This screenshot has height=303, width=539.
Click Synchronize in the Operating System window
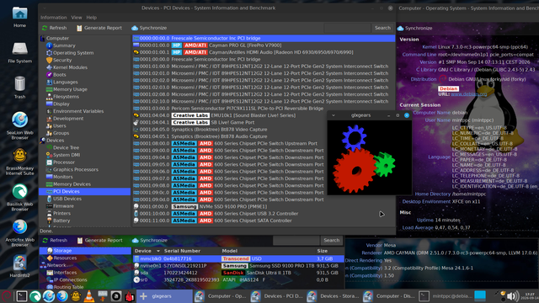pyautogui.click(x=414, y=28)
